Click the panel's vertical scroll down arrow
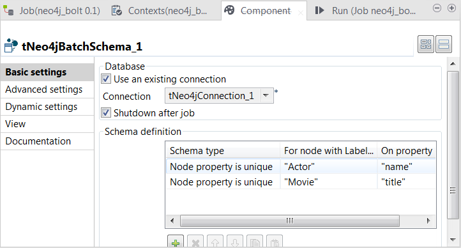 (x=453, y=240)
